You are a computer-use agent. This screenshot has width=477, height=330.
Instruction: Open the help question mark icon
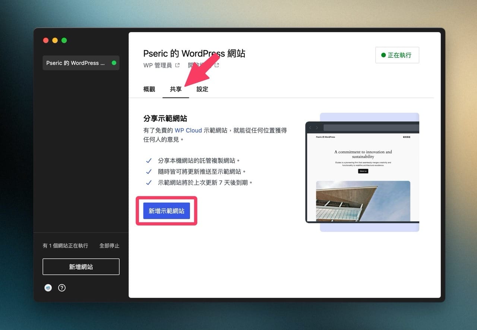(62, 288)
